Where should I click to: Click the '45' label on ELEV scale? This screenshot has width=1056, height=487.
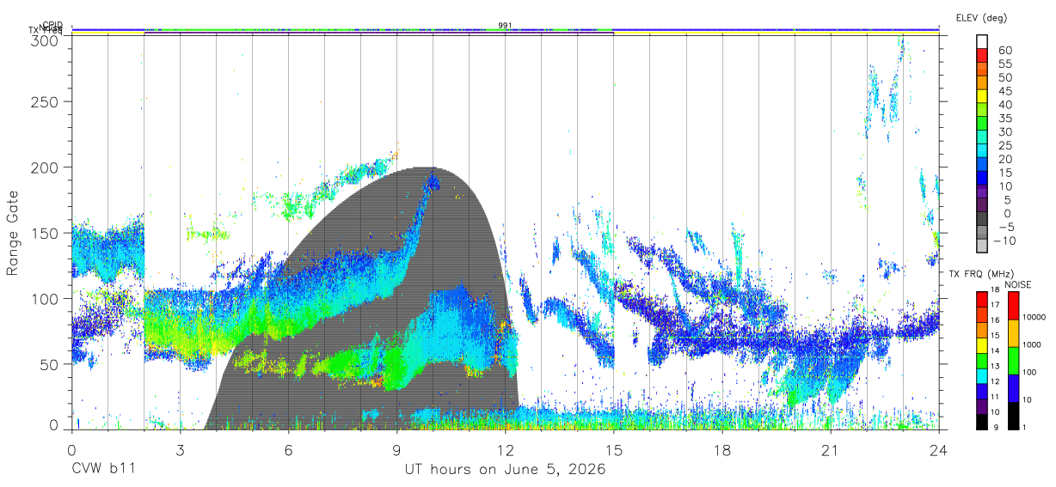[1005, 91]
